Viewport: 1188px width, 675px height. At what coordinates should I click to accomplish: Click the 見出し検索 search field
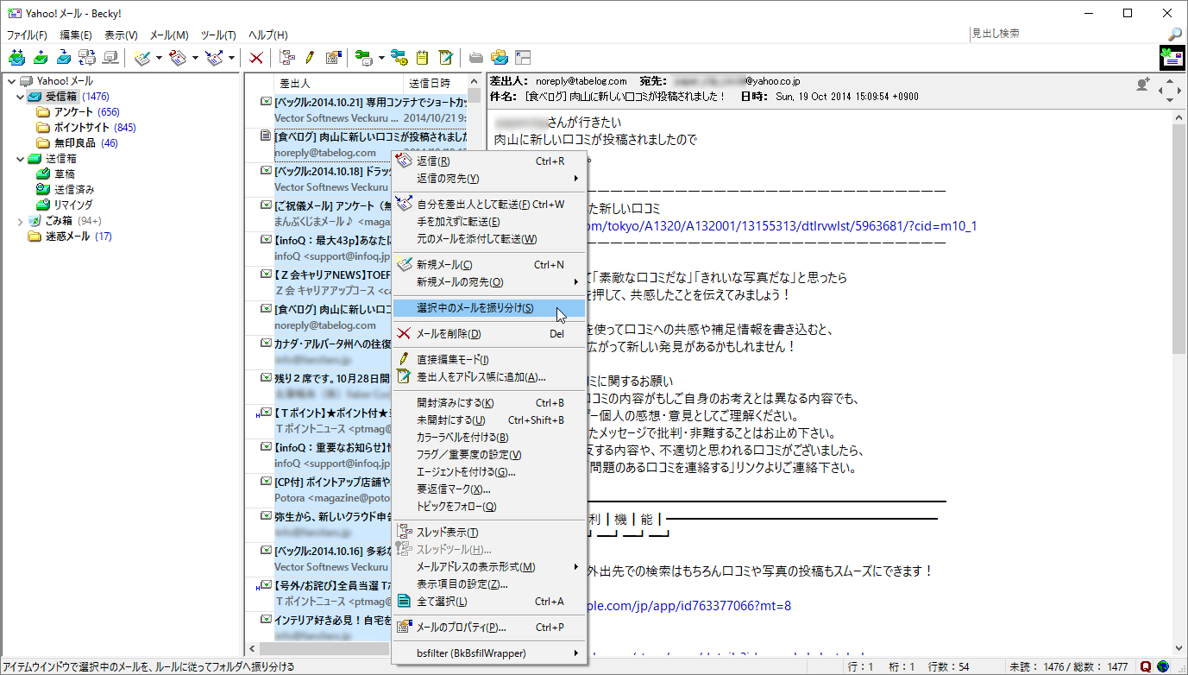[1066, 35]
